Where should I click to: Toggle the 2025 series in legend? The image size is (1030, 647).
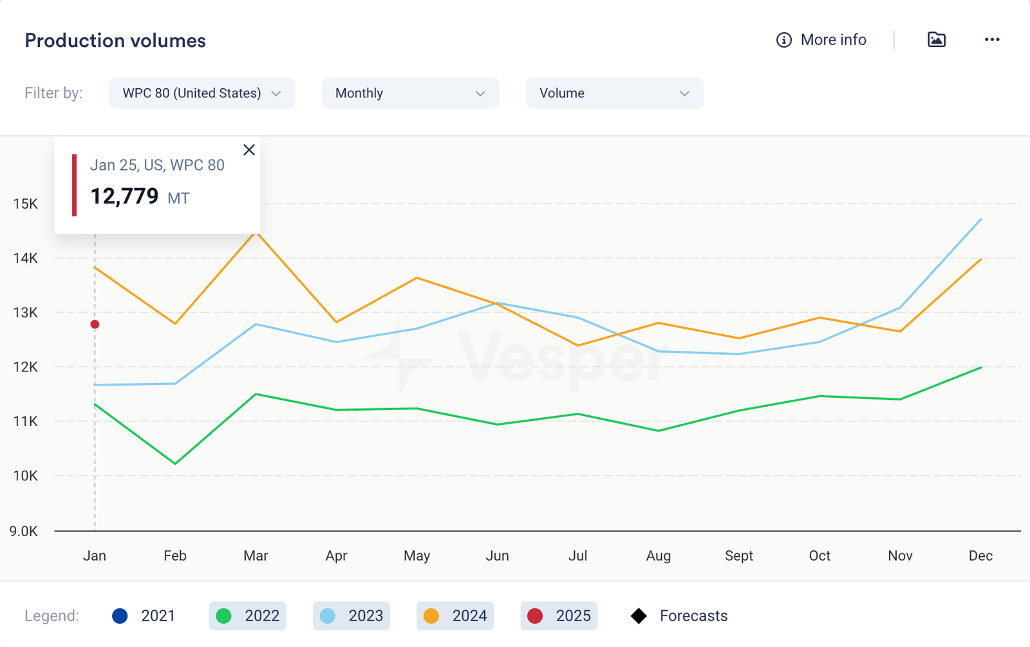[559, 616]
